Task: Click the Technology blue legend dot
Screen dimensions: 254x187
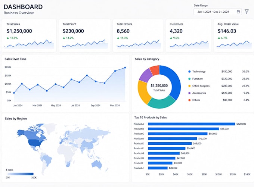Action: click(x=189, y=72)
